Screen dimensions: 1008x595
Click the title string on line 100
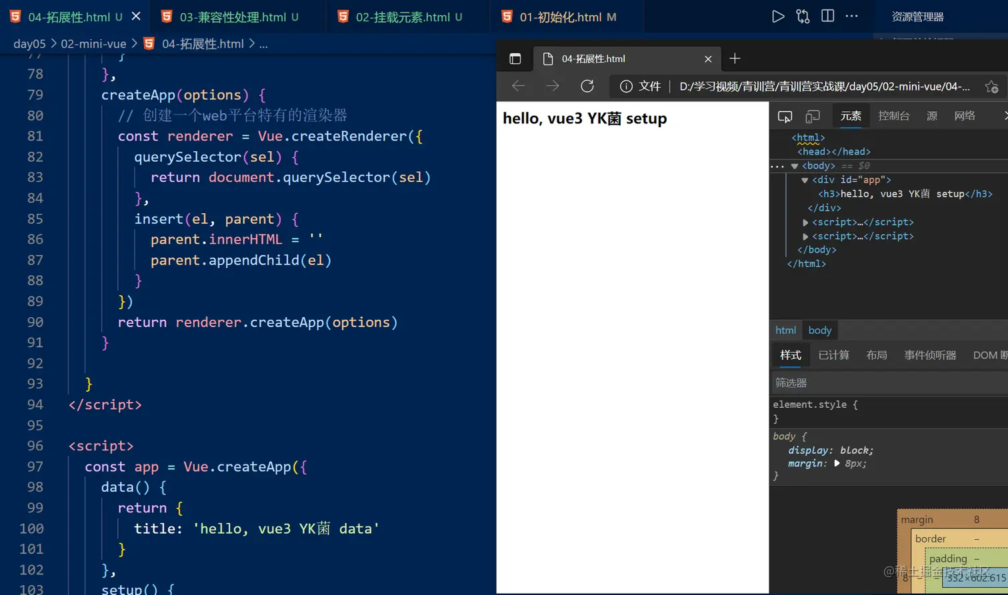pyautogui.click(x=287, y=528)
